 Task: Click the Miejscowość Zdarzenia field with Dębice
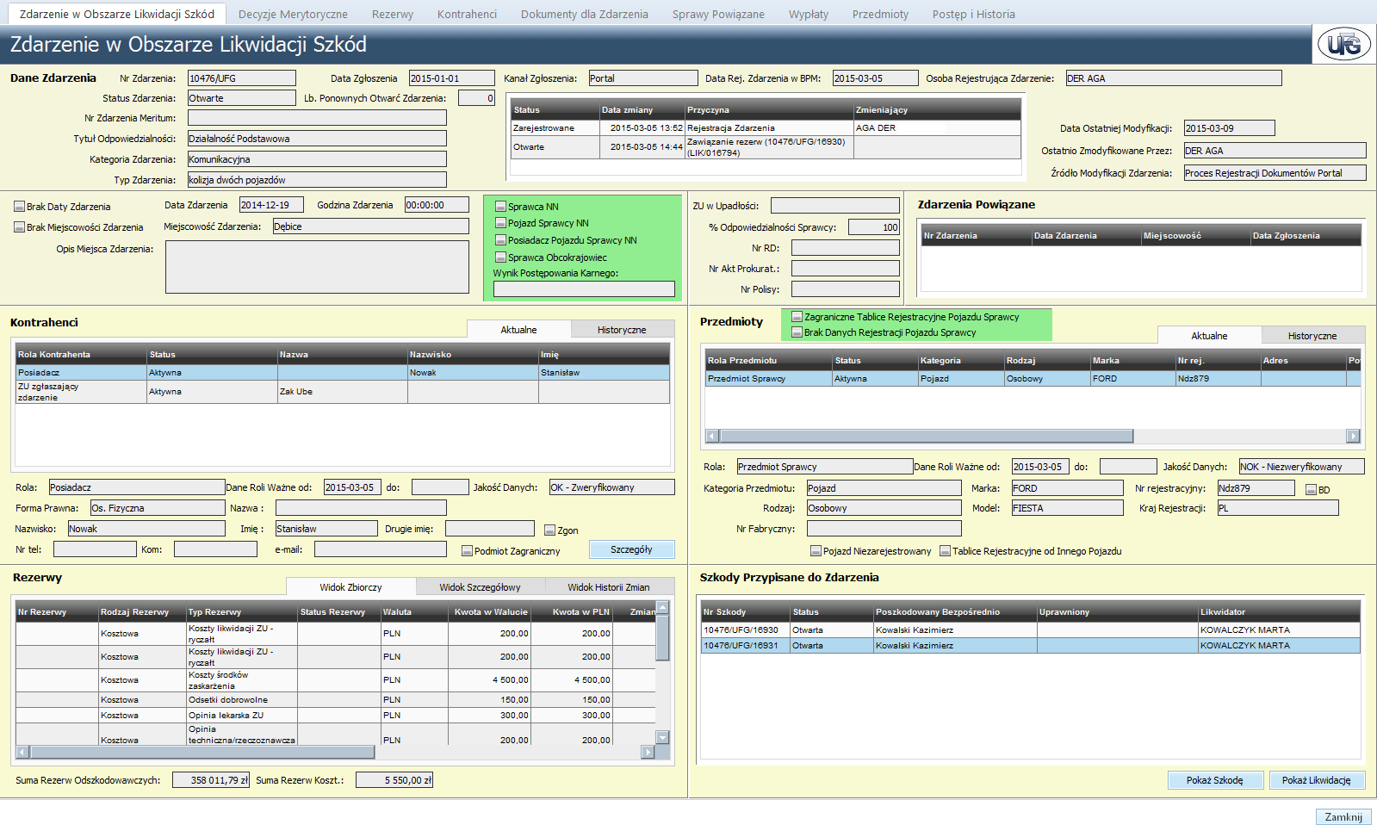pyautogui.click(x=371, y=226)
